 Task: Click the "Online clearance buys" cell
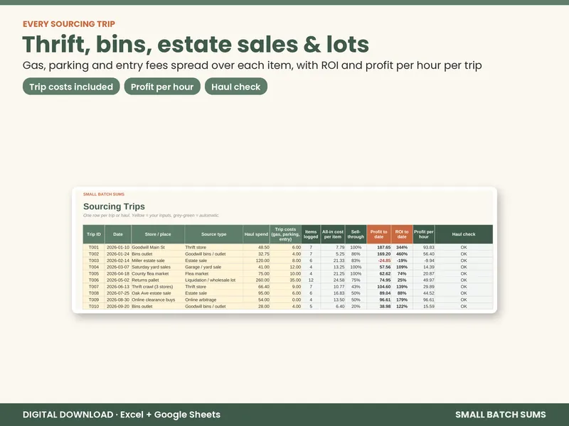pyautogui.click(x=158, y=300)
